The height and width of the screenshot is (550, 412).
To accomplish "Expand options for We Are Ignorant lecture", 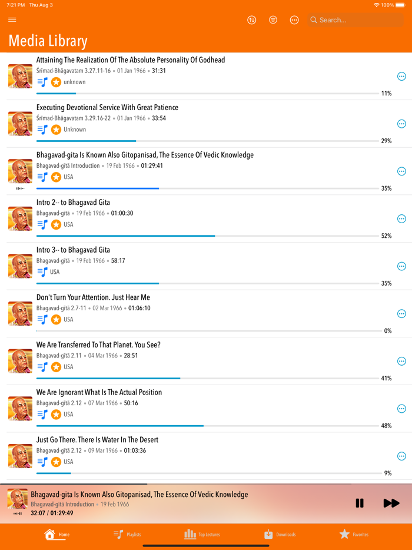I will point(401,409).
